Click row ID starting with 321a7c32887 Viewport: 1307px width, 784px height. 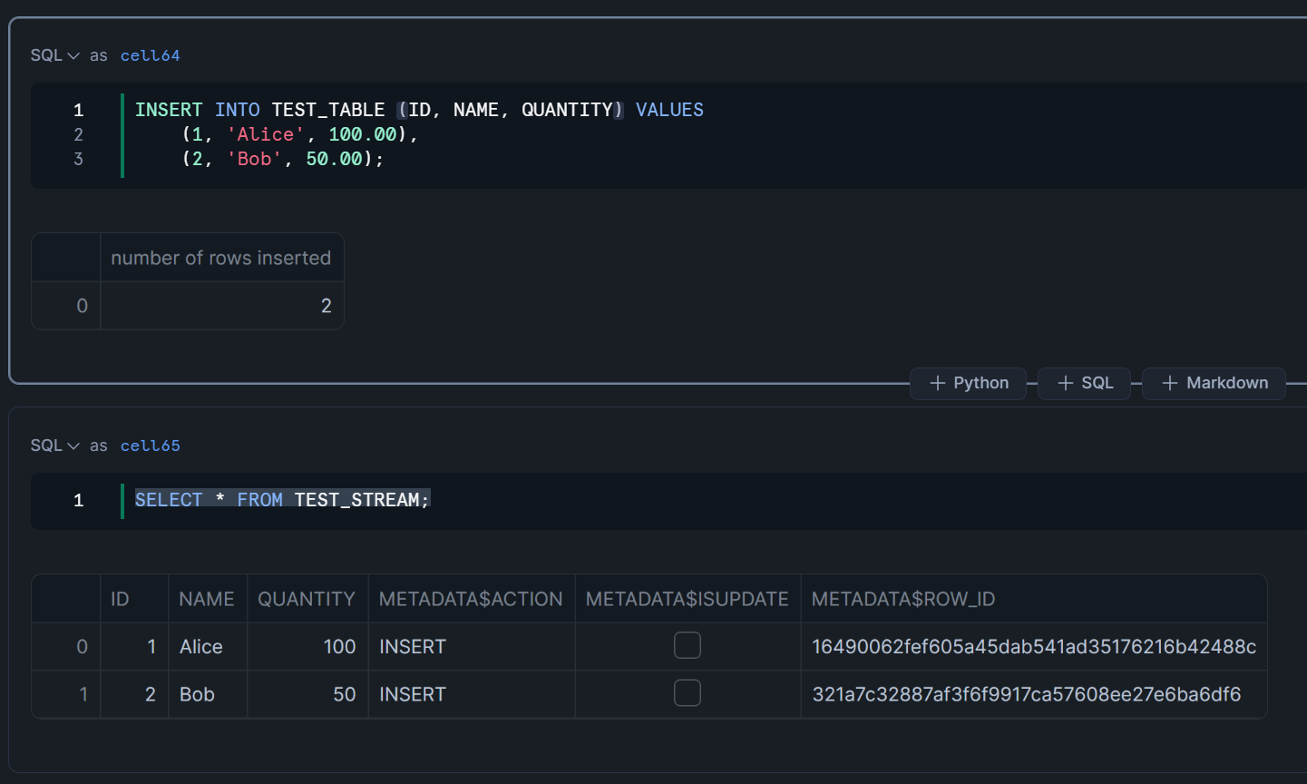click(x=1034, y=694)
